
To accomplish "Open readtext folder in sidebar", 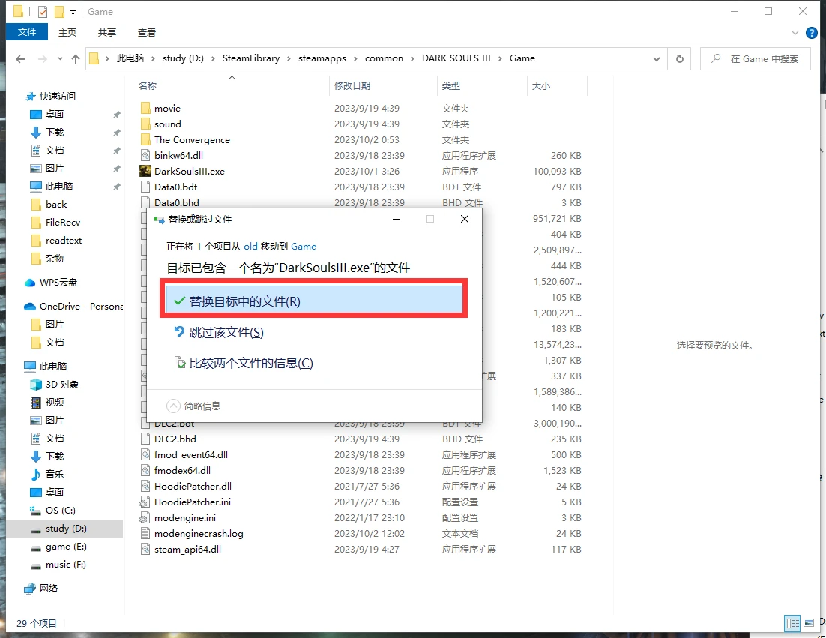I will pos(64,240).
